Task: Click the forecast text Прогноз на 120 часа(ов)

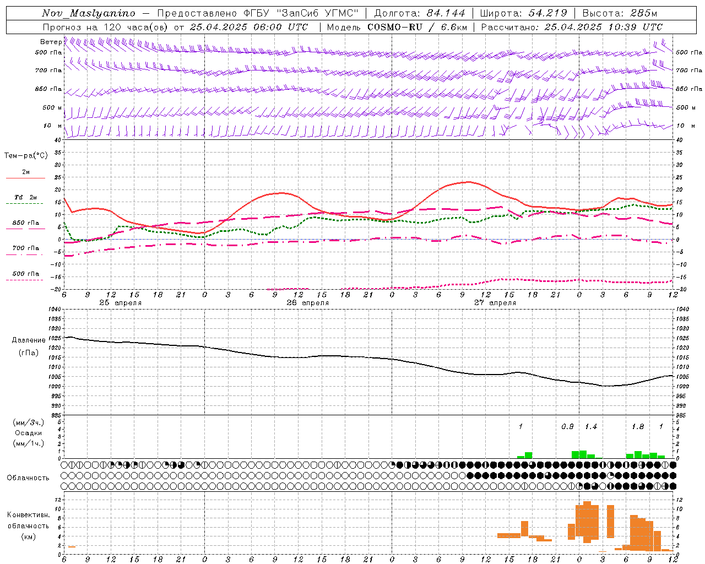Action: coord(106,27)
